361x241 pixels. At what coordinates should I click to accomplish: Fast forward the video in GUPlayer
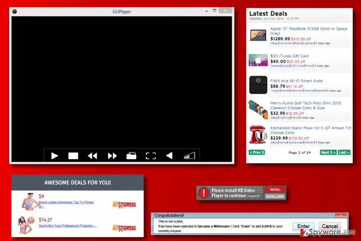[112, 156]
